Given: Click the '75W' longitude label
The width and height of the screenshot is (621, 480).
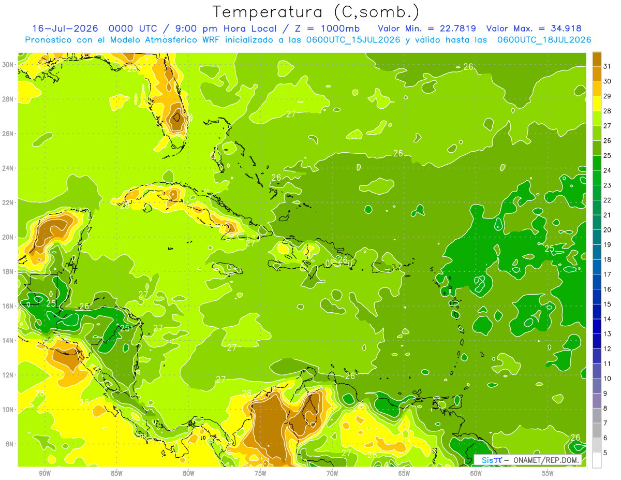Looking at the screenshot, I should pos(260,473).
